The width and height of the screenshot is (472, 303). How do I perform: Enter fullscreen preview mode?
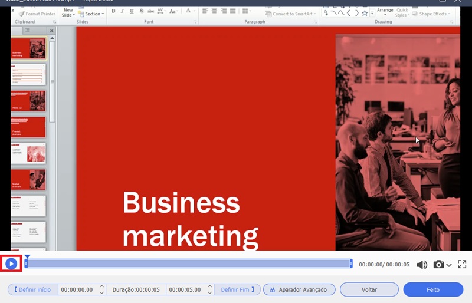click(x=462, y=264)
